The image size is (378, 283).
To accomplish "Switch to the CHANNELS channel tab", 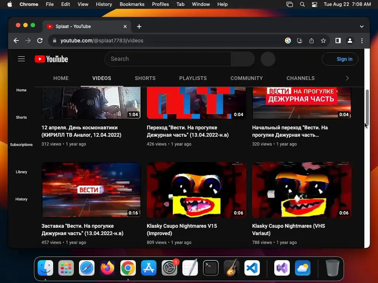I will point(300,78).
